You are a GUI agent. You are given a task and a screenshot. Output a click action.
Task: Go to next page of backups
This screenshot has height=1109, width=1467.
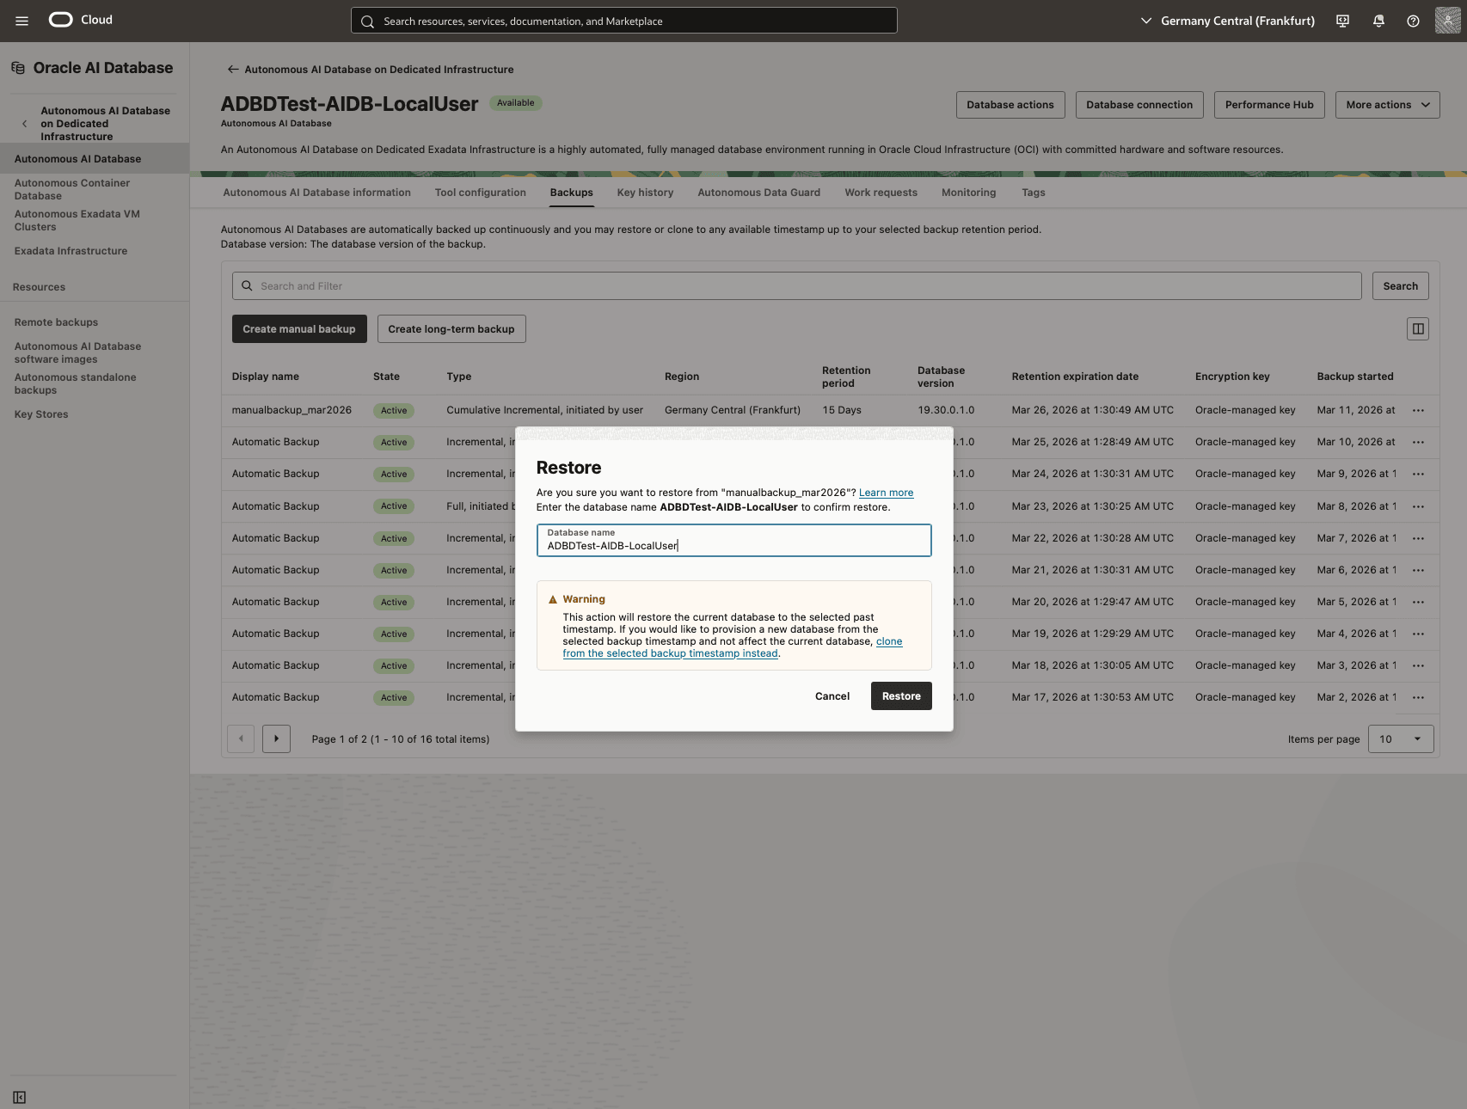click(276, 738)
